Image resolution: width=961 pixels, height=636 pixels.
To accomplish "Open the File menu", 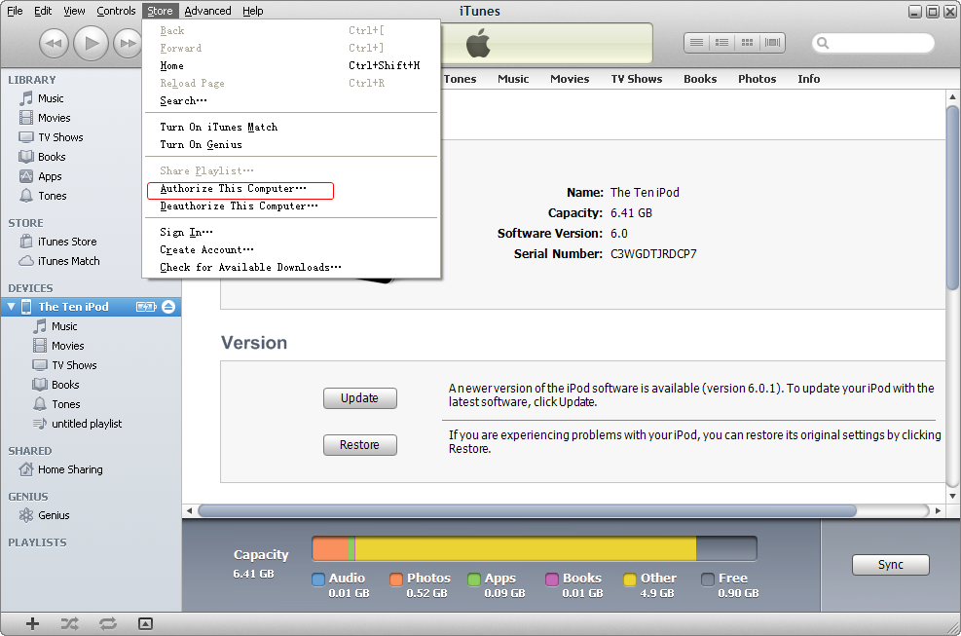I will pyautogui.click(x=15, y=11).
